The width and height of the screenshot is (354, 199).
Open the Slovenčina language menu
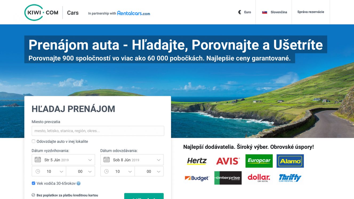click(274, 12)
